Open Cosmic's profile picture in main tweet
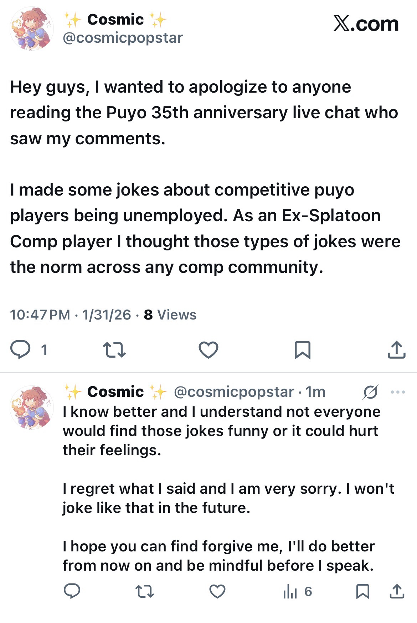Viewport: 417px width, 623px height. click(32, 28)
